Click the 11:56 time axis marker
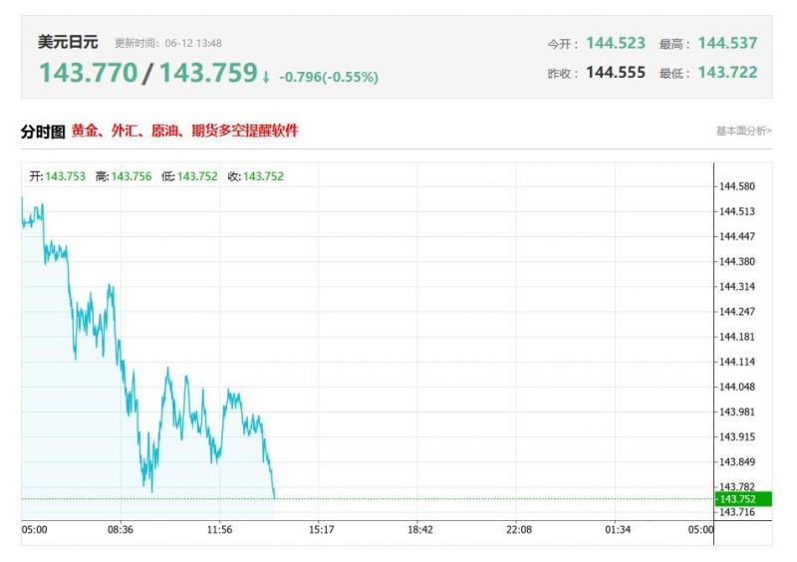The image size is (797, 562). click(x=219, y=529)
